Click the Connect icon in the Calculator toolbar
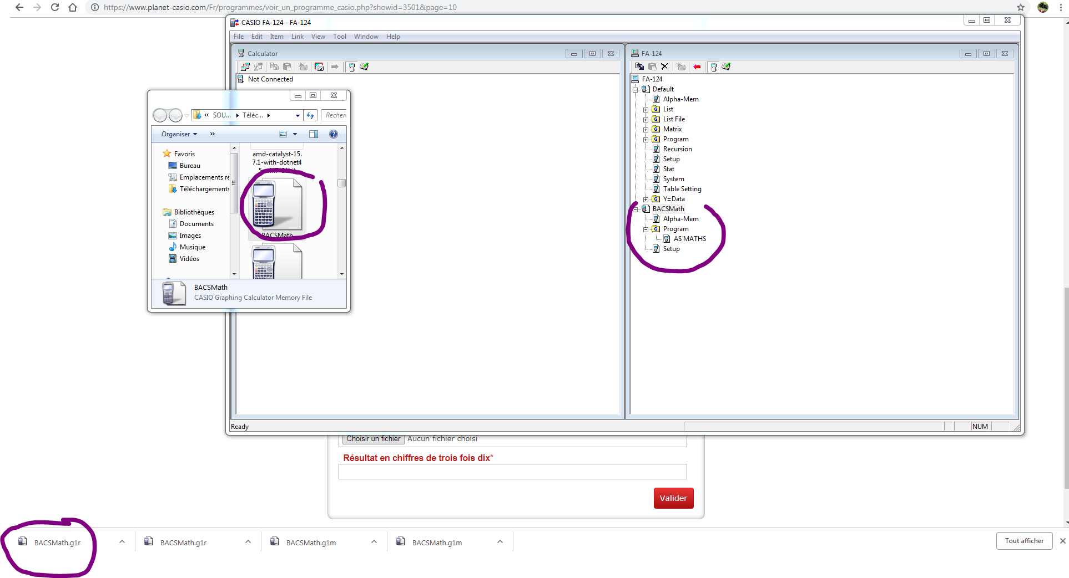Viewport: 1069px width, 578px height. (245, 67)
